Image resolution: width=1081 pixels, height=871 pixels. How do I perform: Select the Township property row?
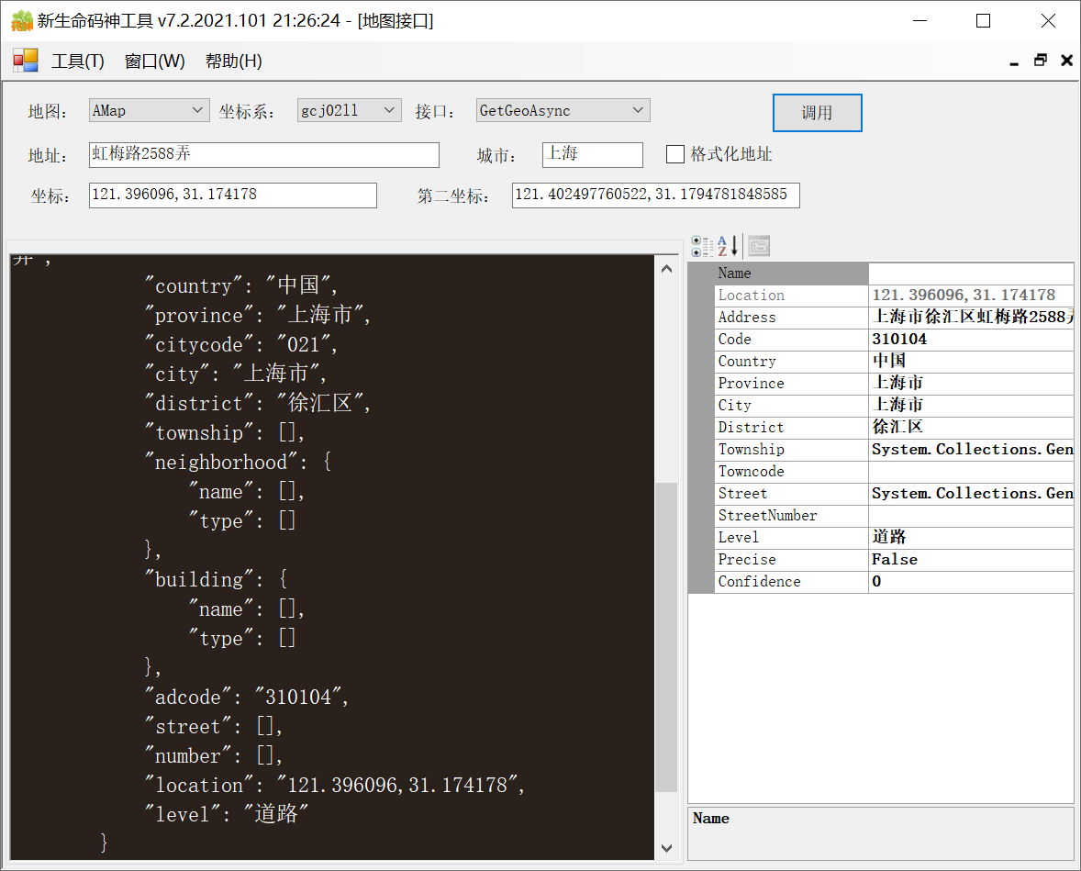tap(894, 450)
